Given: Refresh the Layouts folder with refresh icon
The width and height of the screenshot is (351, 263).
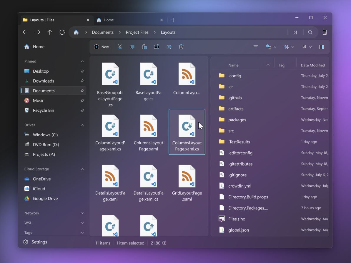Looking at the screenshot, I should click(62, 32).
